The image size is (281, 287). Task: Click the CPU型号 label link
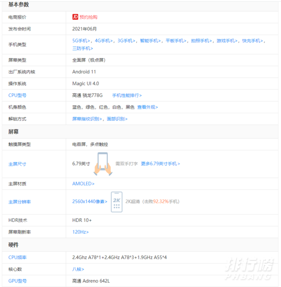[17, 96]
